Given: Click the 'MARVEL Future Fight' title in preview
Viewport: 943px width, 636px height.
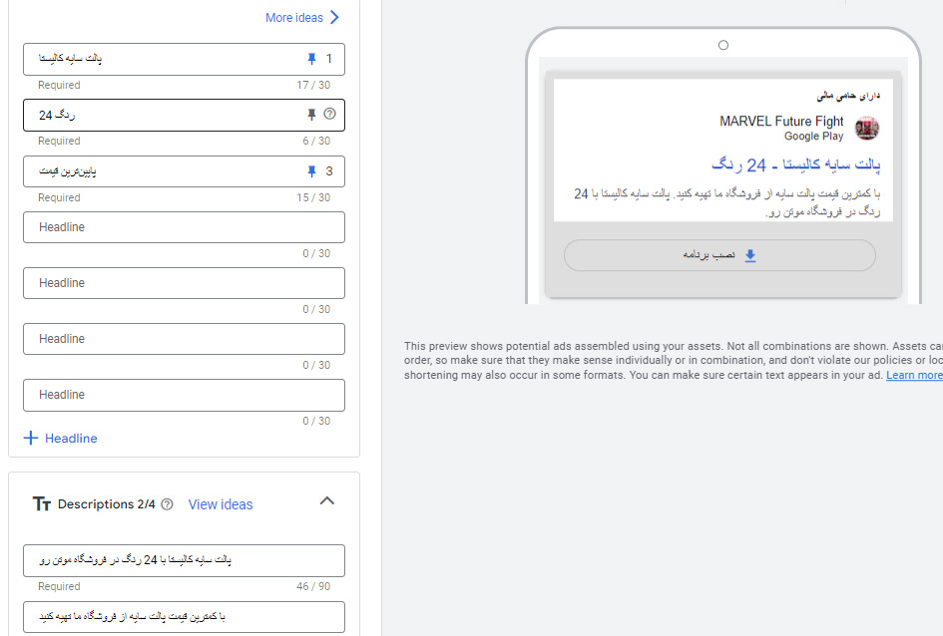Looking at the screenshot, I should (781, 122).
